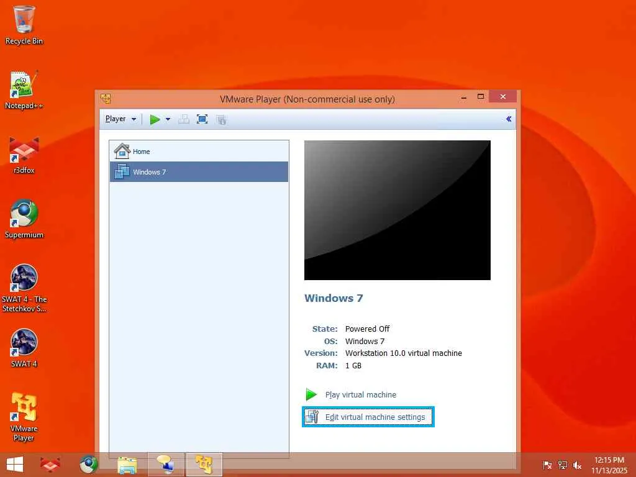Select the Notepad++ desktop shortcut
Image resolution: width=636 pixels, height=477 pixels.
(24, 89)
